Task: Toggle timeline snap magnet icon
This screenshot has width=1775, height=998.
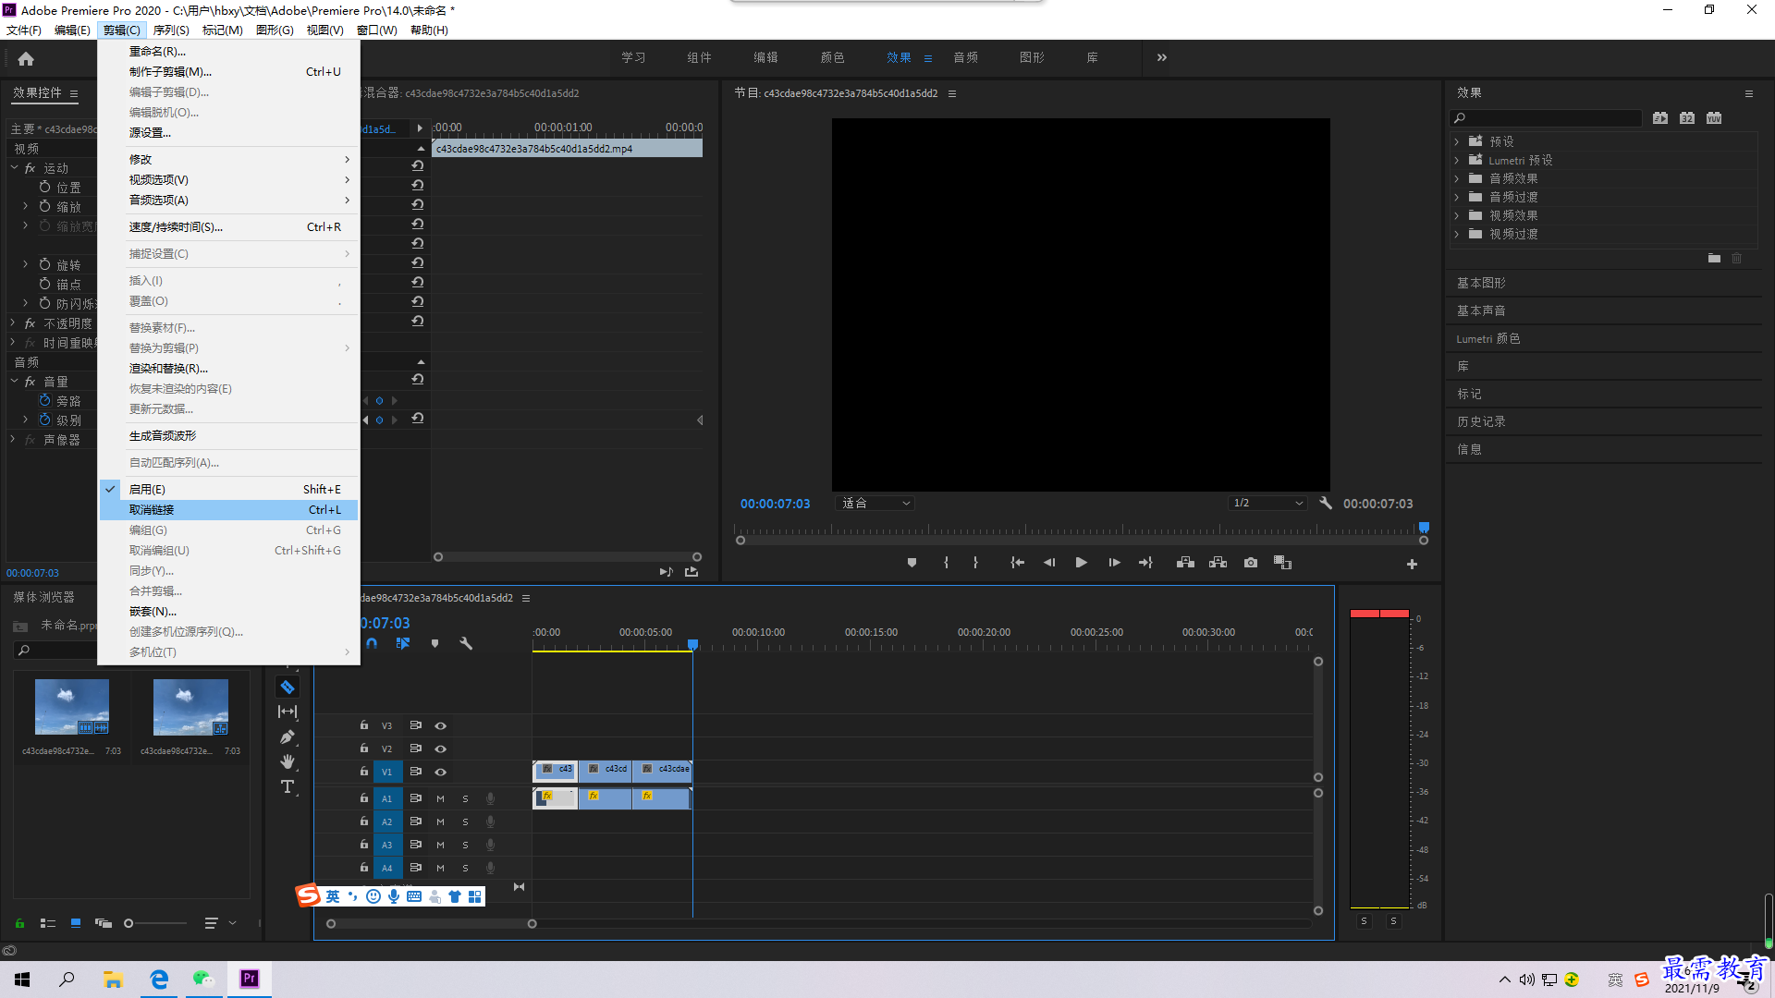Action: tap(372, 643)
